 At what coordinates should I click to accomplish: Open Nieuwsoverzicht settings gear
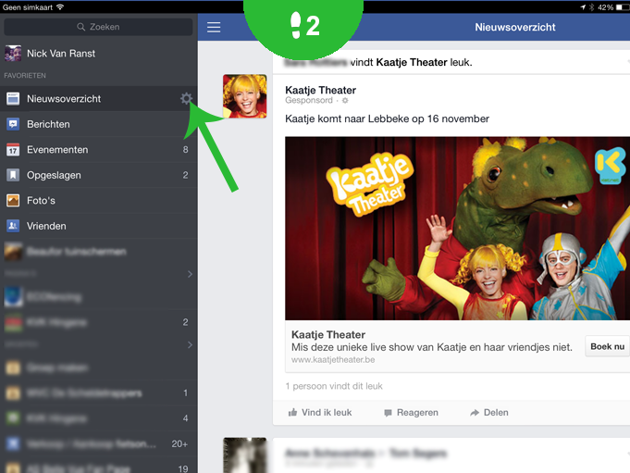(186, 98)
